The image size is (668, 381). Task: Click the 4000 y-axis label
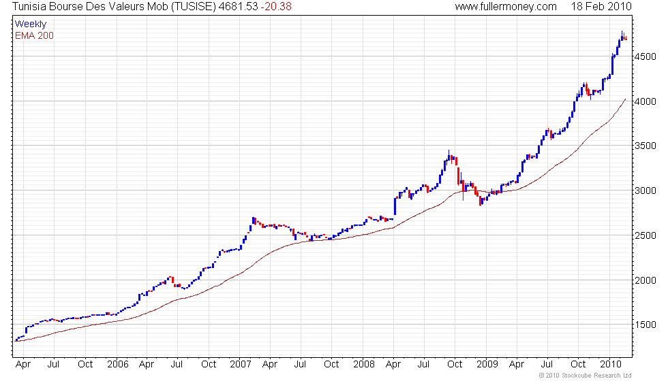click(x=645, y=101)
